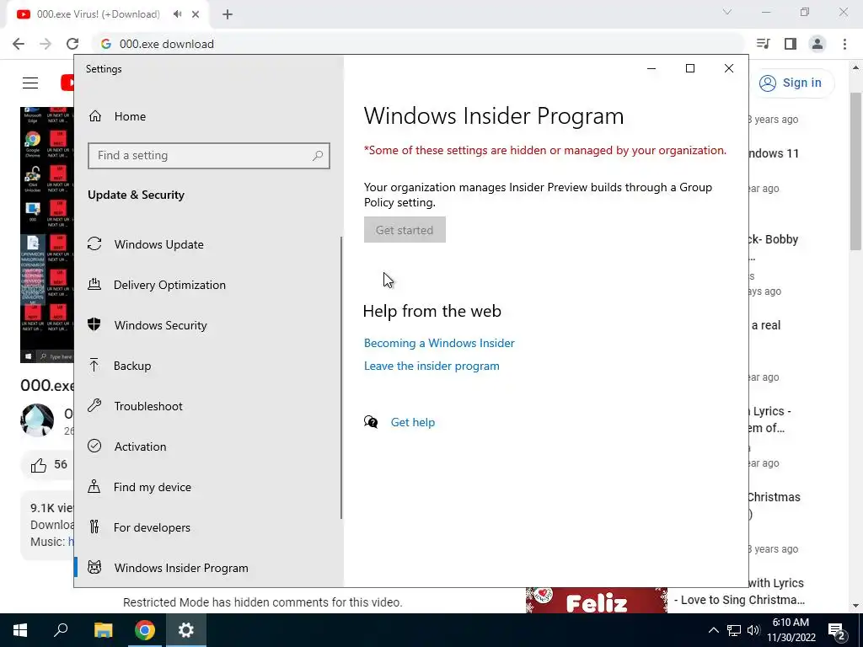Open Becoming a Windows Insider link
863x647 pixels.
[439, 343]
